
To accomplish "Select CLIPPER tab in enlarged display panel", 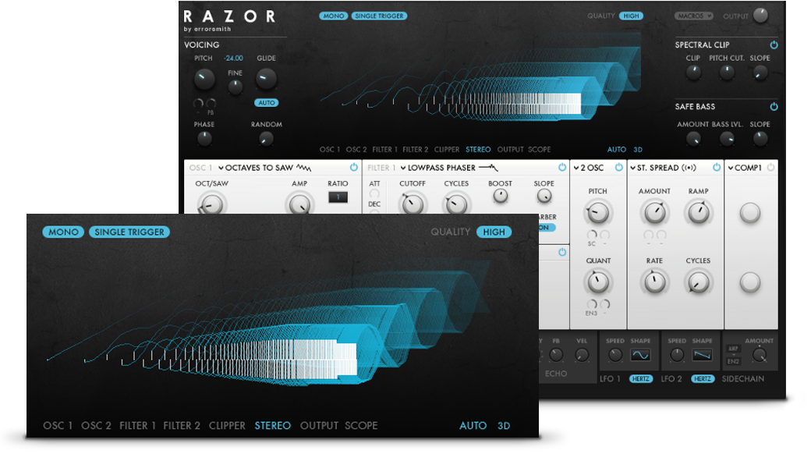I will click(227, 426).
